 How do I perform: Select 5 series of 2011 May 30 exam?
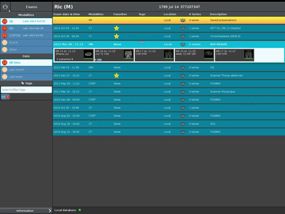pos(194,84)
